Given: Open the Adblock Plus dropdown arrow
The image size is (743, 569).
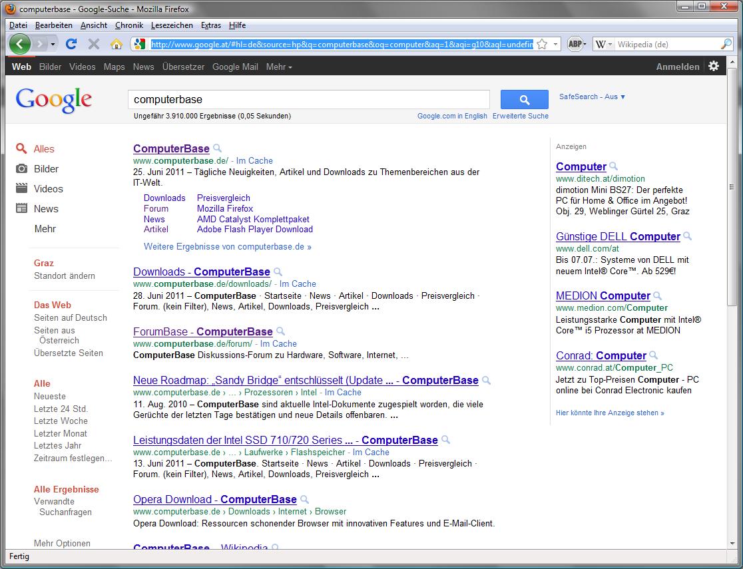Looking at the screenshot, I should click(585, 44).
